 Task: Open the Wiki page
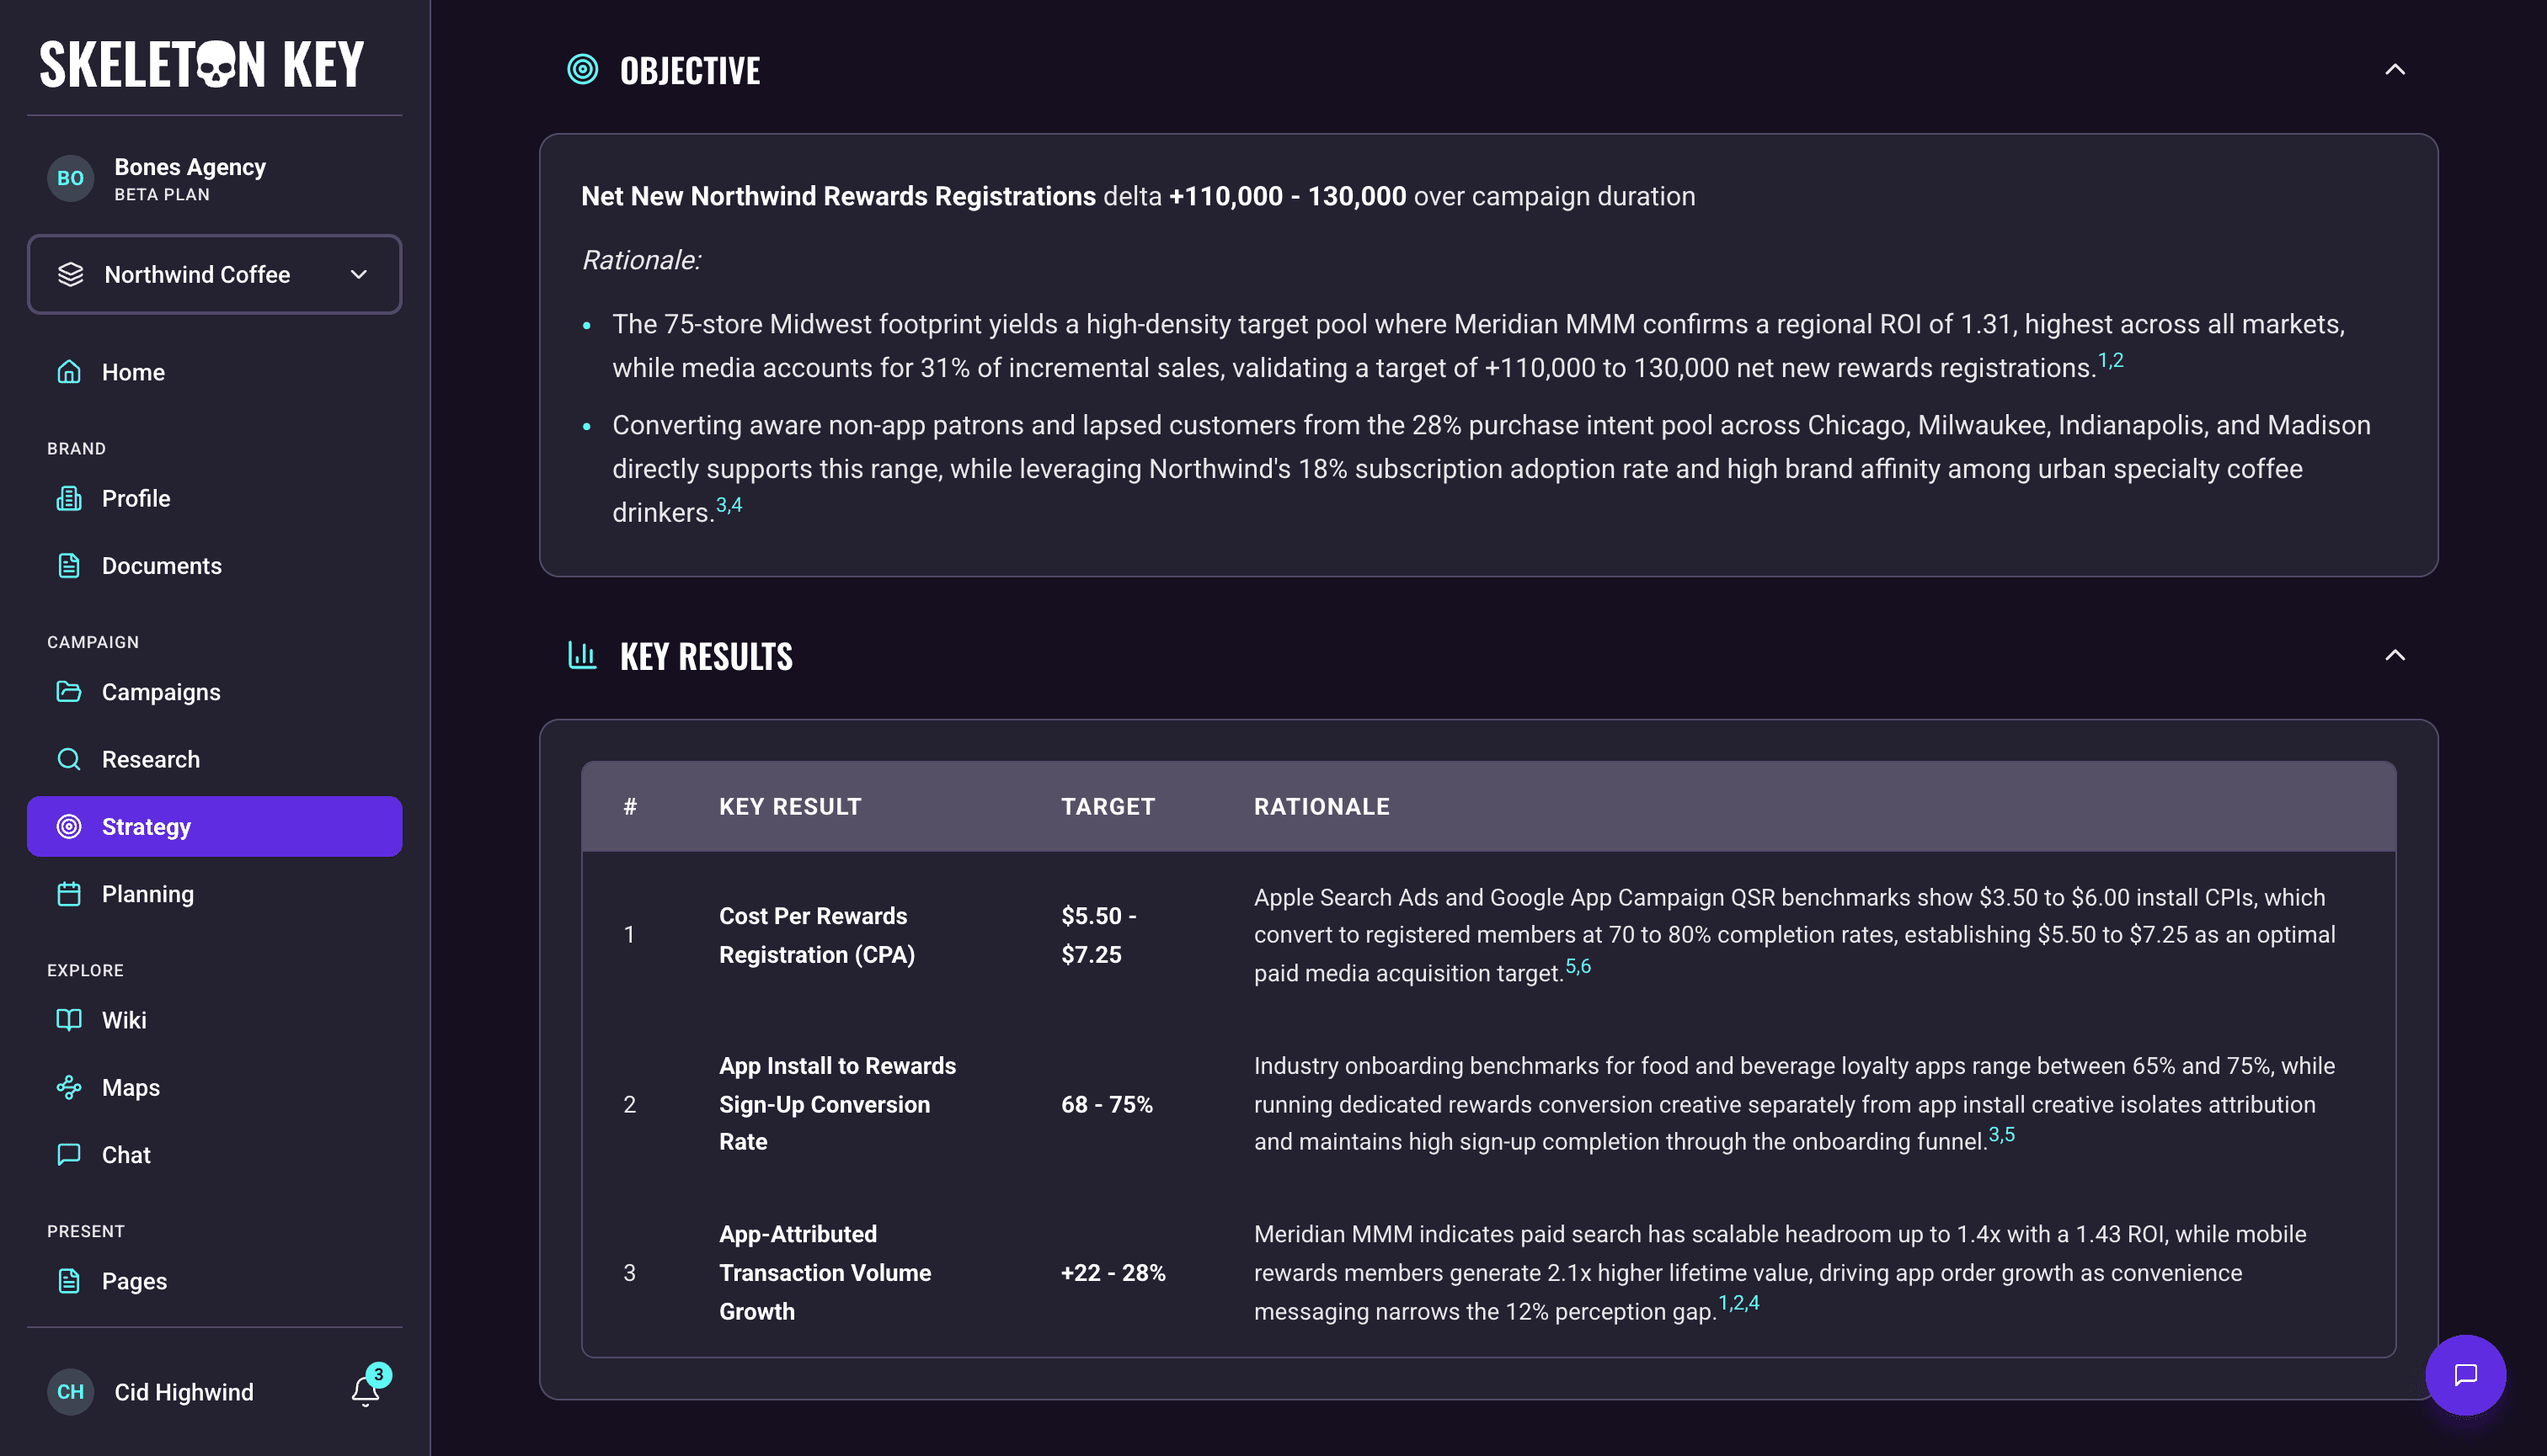click(x=214, y=1020)
